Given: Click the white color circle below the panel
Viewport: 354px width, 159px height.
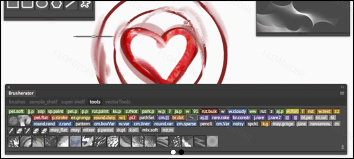Looking at the screenshot, I should [x=173, y=152].
